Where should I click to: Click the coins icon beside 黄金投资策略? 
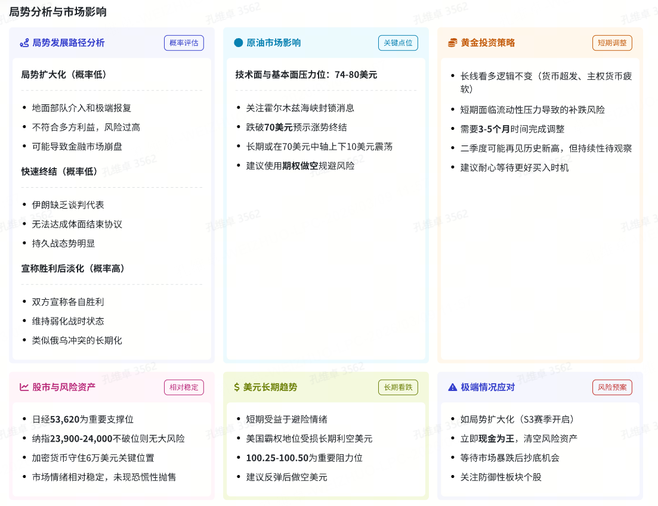tap(452, 43)
